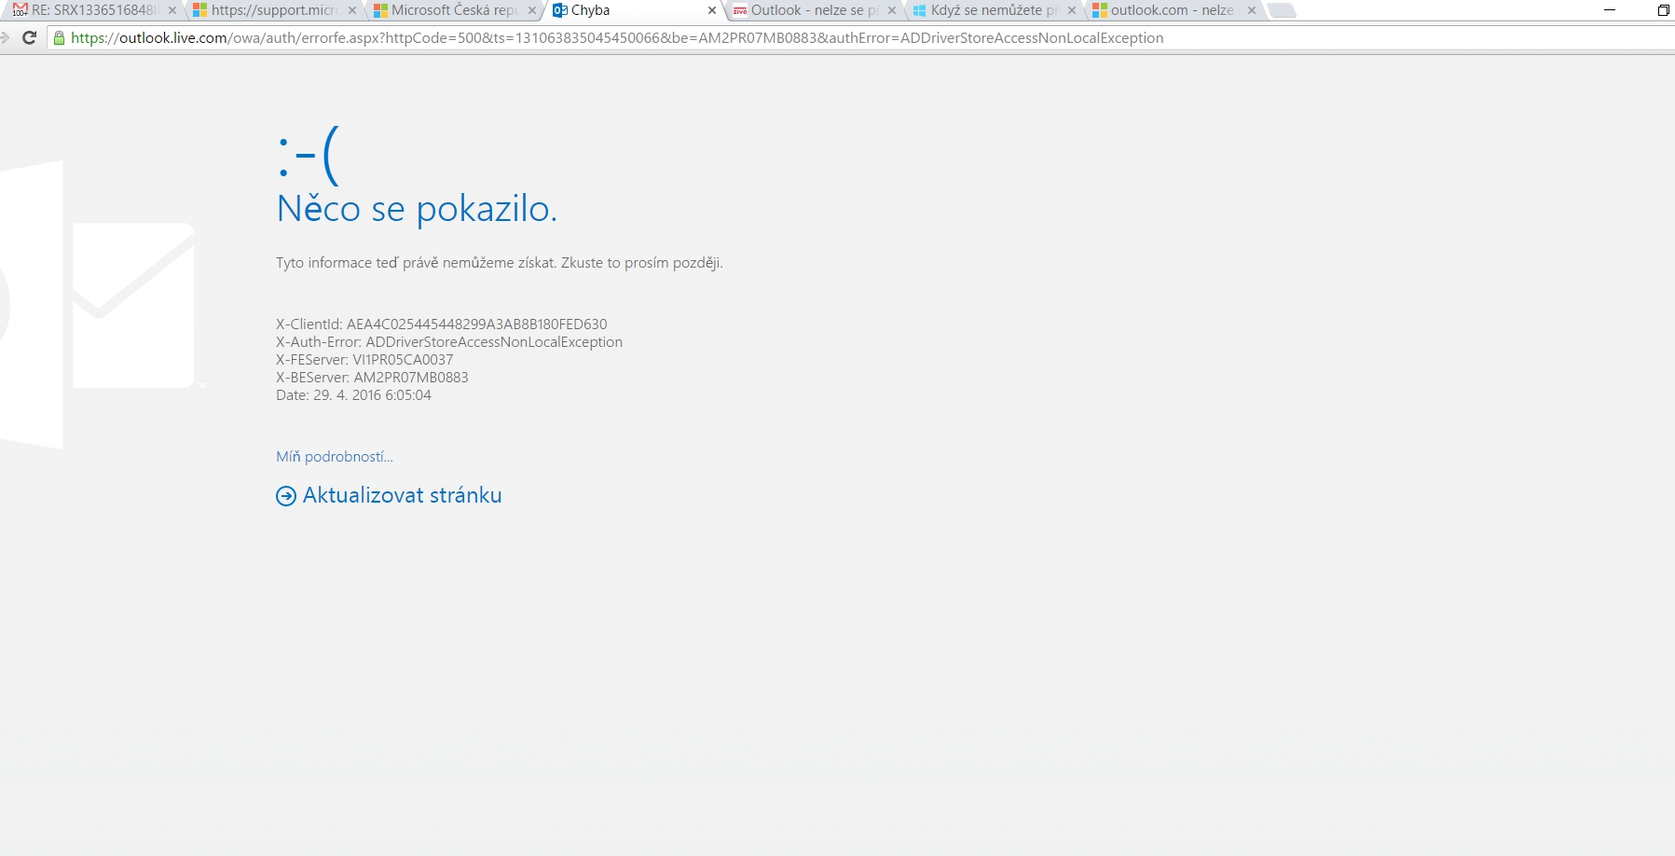The height and width of the screenshot is (856, 1675).
Task: Select the active "Chyba" tab
Action: click(x=634, y=10)
